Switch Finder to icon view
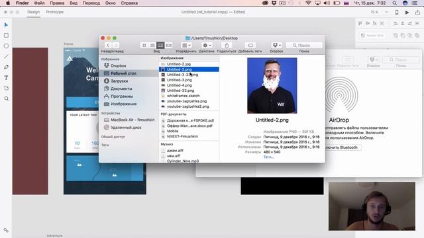This screenshot has height=238, width=424. click(144, 46)
